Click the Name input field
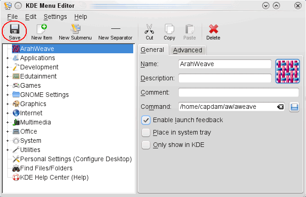Image resolution: width=306 pixels, height=197 pixels. coord(225,64)
